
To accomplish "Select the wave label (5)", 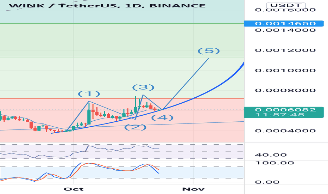I will [x=209, y=51].
